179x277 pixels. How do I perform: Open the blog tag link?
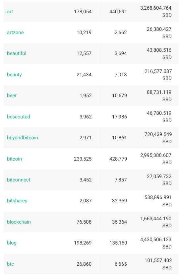click(x=12, y=243)
